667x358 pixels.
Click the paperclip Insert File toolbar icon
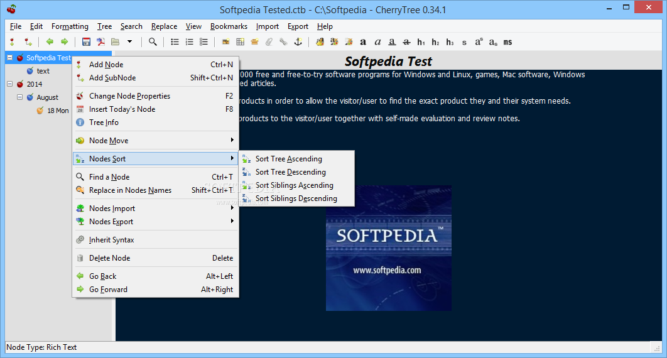tap(269, 41)
